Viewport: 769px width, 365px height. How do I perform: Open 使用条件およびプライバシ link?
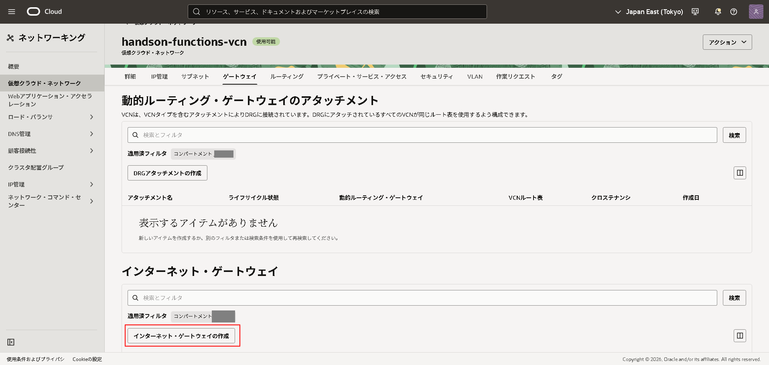(35, 359)
